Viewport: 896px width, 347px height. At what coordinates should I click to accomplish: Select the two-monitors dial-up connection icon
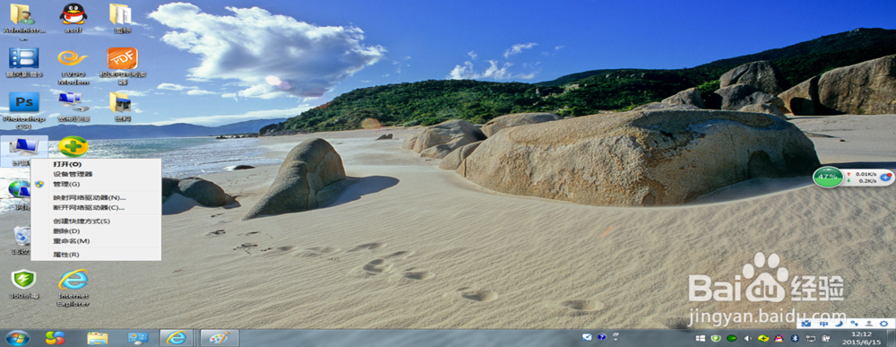pyautogui.click(x=73, y=107)
